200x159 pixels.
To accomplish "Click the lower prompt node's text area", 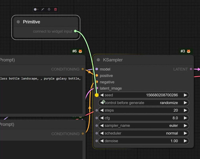I will tap(41, 150).
